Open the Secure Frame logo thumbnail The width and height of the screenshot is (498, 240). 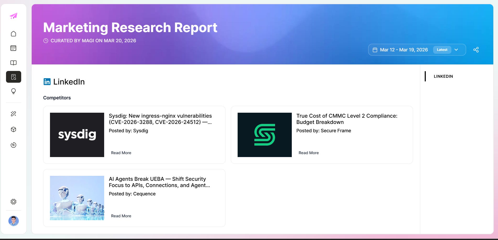click(x=265, y=135)
